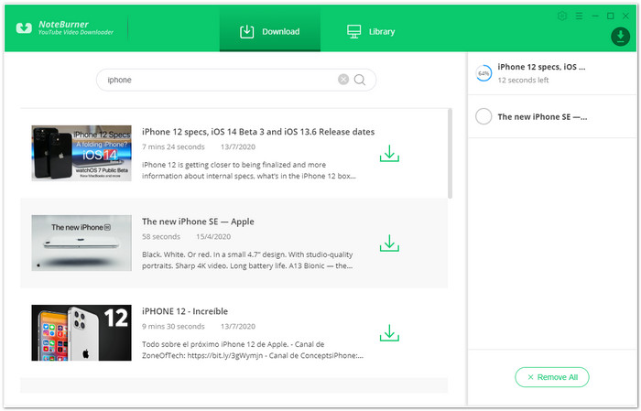Image resolution: width=641 pixels, height=411 pixels.
Task: Switch to the Library tab
Action: (x=371, y=31)
